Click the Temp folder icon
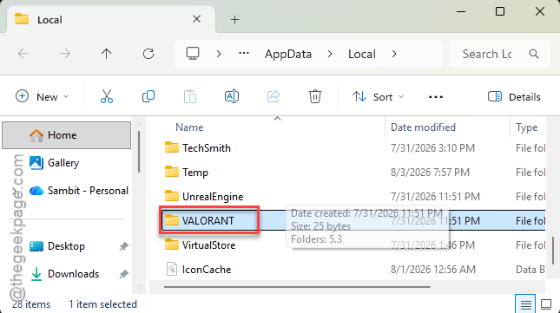 pos(172,172)
